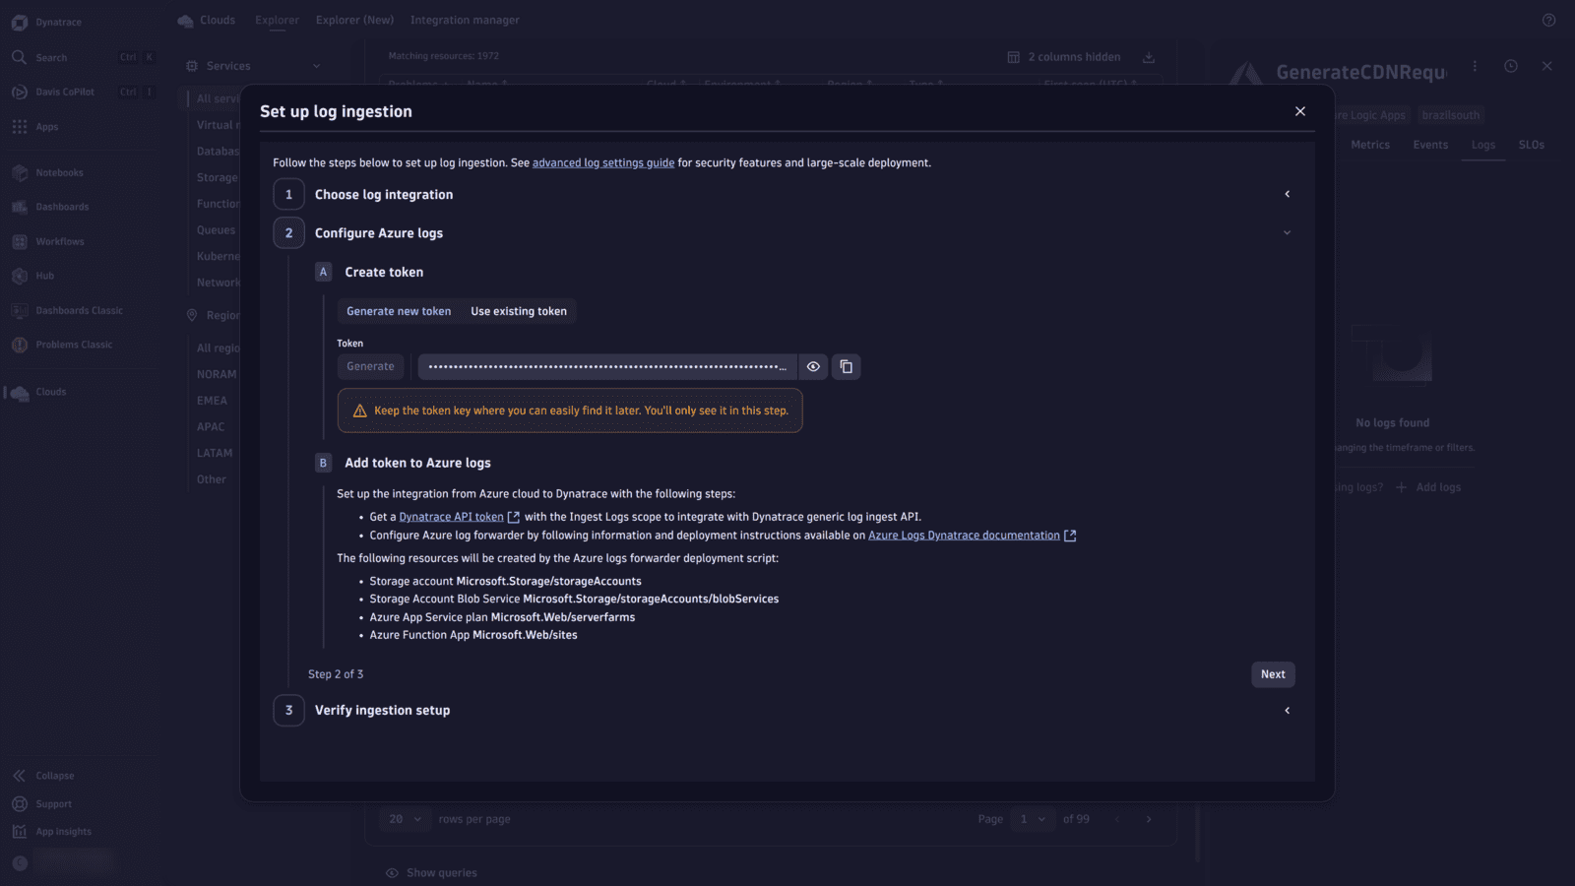The width and height of the screenshot is (1575, 886).
Task: Click the download icon near the hidden columns indicator
Action: (1148, 57)
